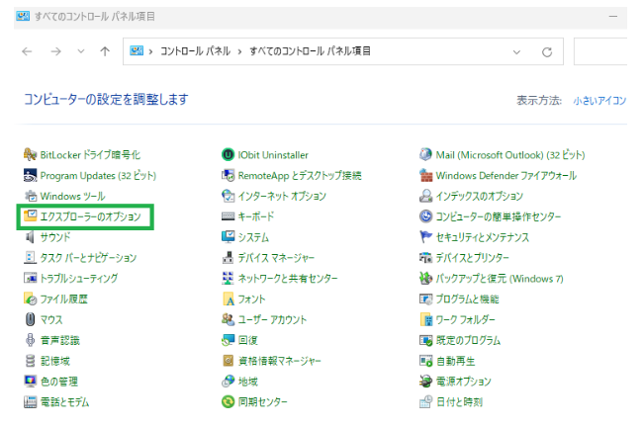Viewport: 644px width, 428px height.
Task: Open the デバイスとプリンター icon
Action: (426, 257)
